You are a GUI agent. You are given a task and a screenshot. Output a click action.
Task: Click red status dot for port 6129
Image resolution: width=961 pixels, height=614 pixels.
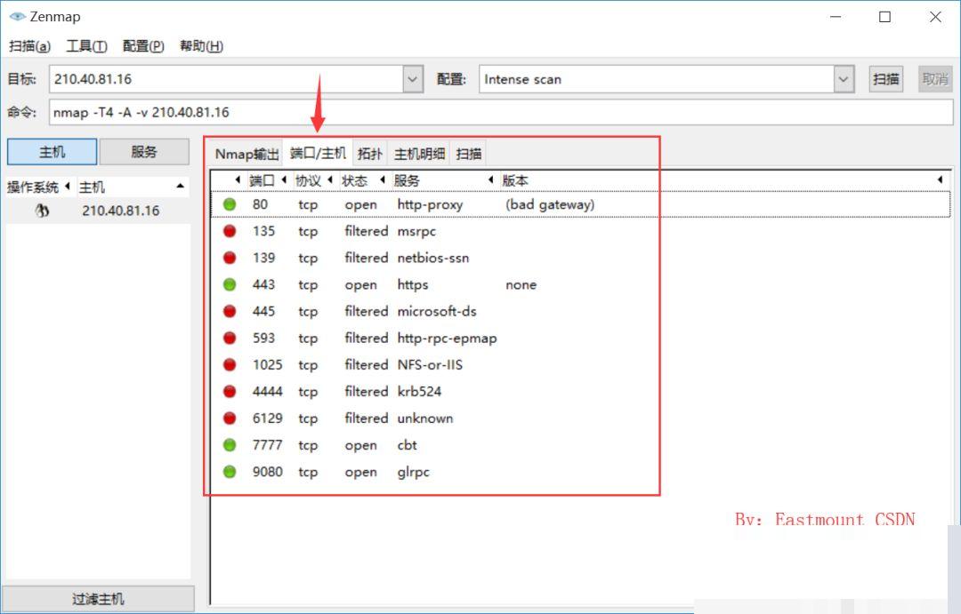coord(230,419)
